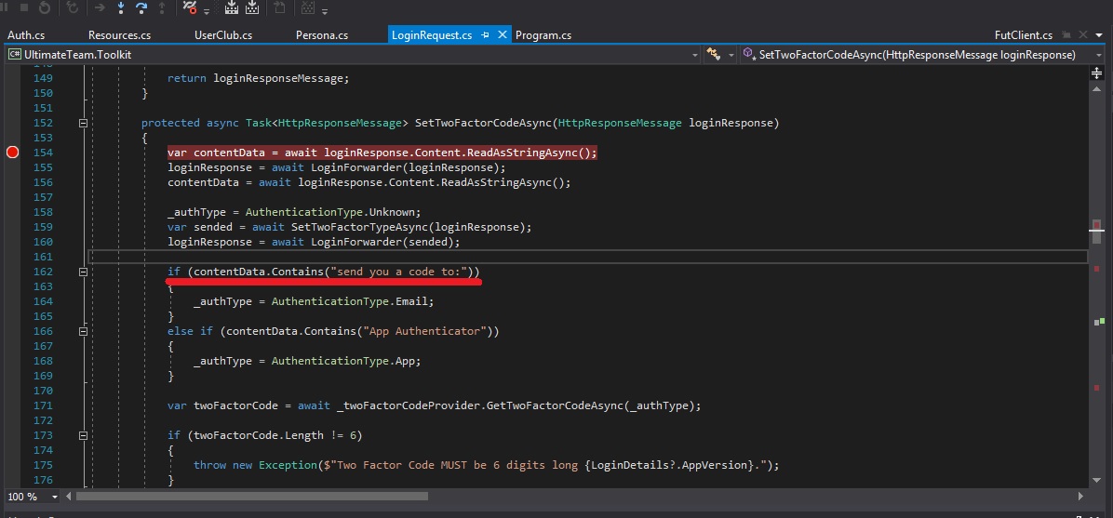Select the FutClient.cs preview tab
Viewport: 1113px width, 518px height.
(x=1024, y=34)
